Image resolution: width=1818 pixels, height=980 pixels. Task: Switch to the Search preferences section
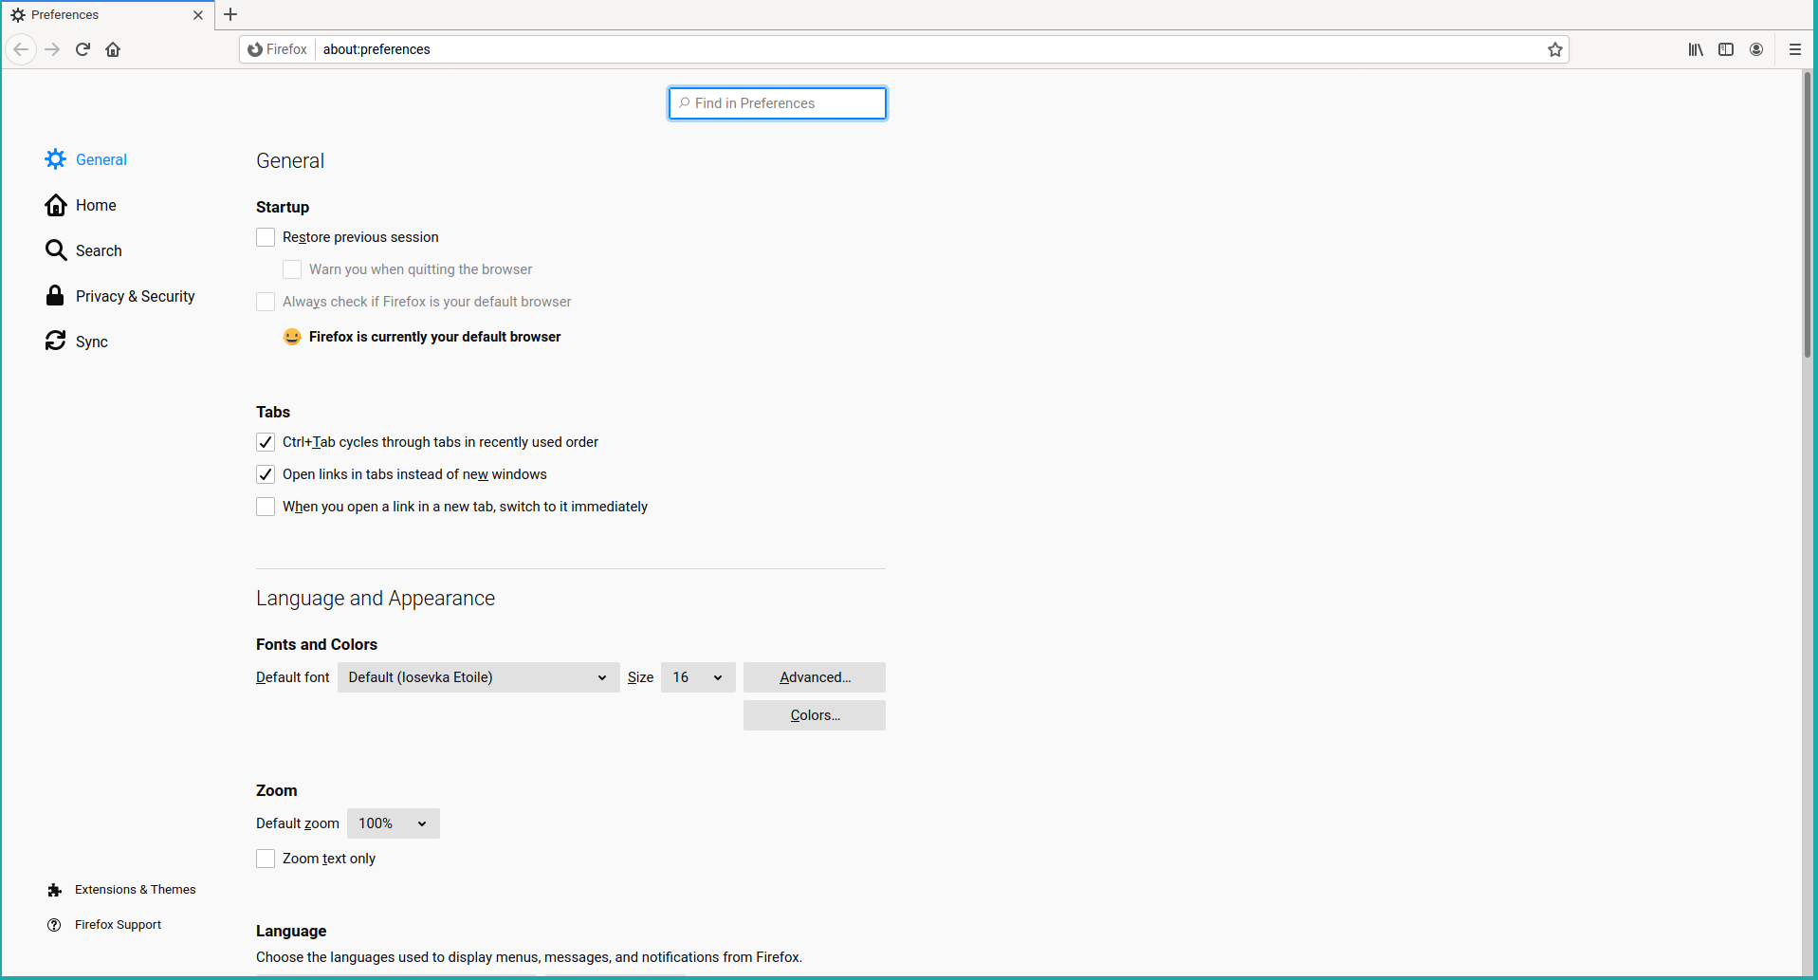tap(99, 250)
